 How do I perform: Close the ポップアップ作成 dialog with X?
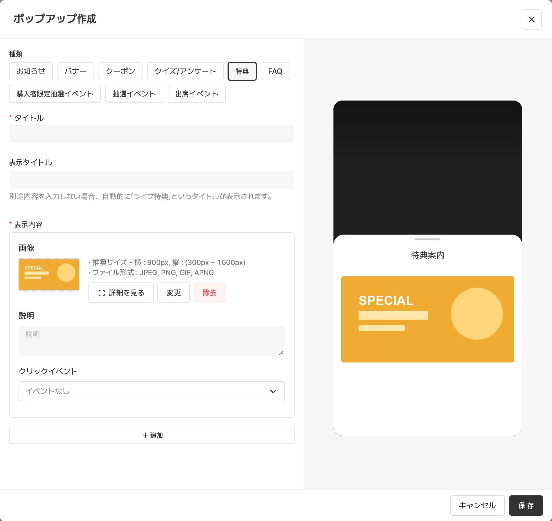(531, 19)
